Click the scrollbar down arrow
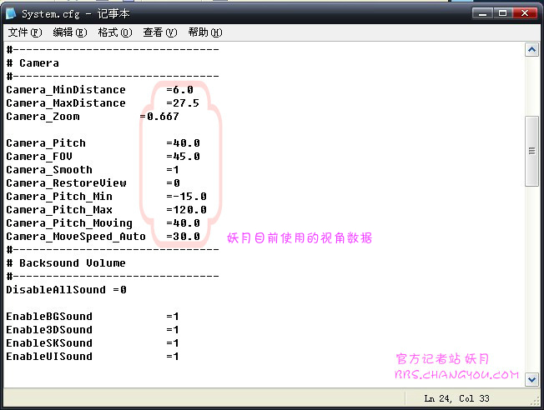The width and height of the screenshot is (544, 410). tap(531, 377)
